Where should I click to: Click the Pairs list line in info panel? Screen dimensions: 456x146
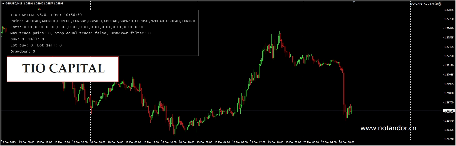[103, 21]
